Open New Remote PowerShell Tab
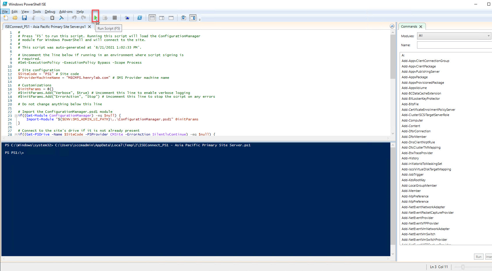The image size is (492, 271). (127, 18)
